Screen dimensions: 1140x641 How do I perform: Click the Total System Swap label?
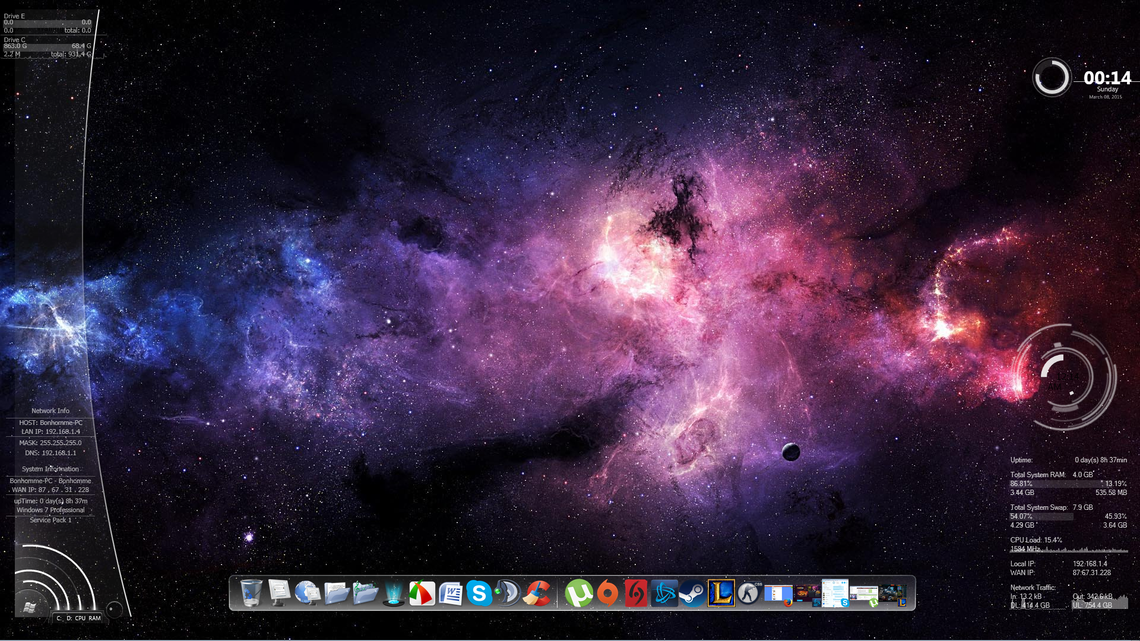(1038, 507)
